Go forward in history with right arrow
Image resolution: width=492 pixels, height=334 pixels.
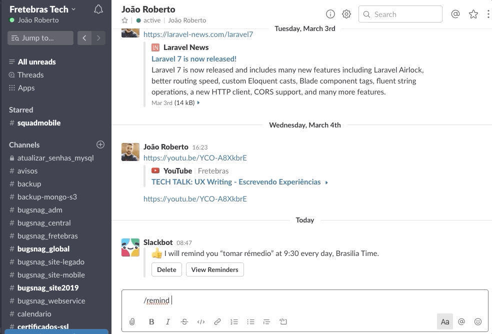pos(98,38)
